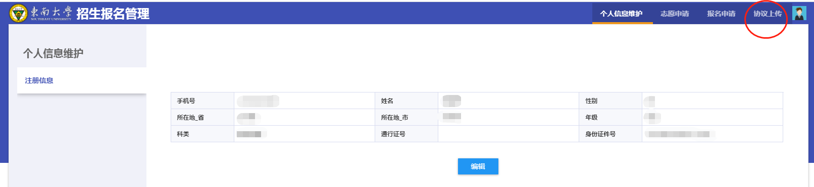Open the 志愿申请 tab
Viewport: 814px width, 187px height.
click(x=675, y=14)
